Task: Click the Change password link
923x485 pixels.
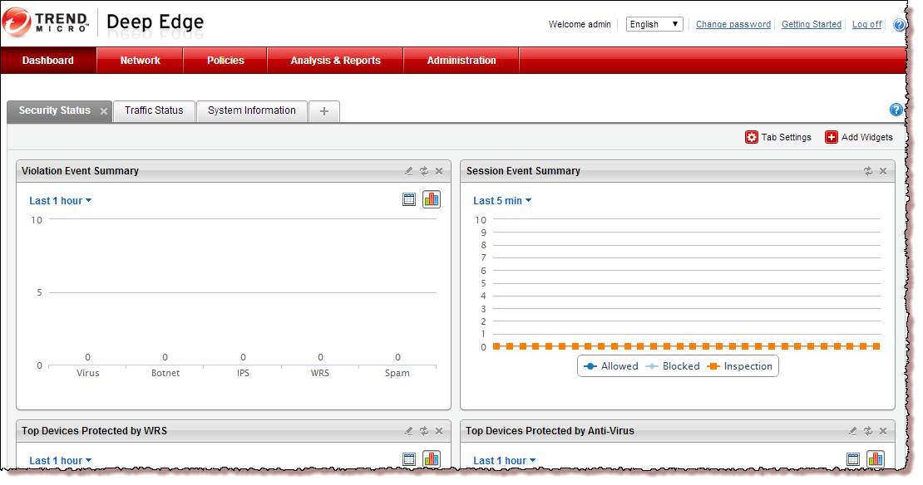Action: point(733,25)
